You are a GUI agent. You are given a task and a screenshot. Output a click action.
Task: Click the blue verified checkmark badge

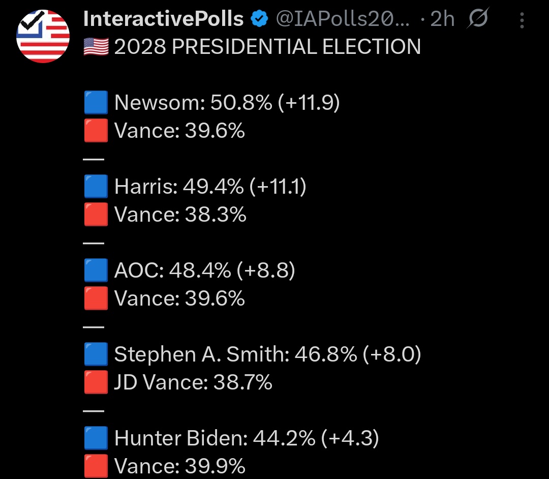(x=259, y=19)
